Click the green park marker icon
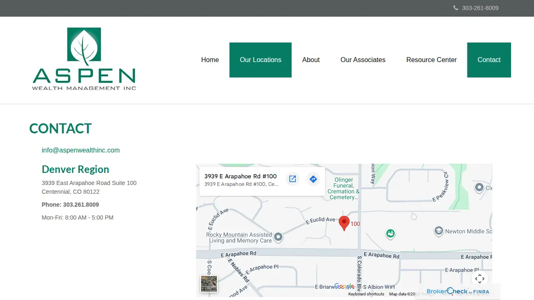 pyautogui.click(x=390, y=234)
